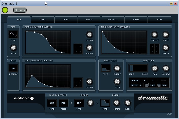The height and width of the screenshot is (119, 179).
Task: Click the e-phonic logo
Action: click(24, 98)
